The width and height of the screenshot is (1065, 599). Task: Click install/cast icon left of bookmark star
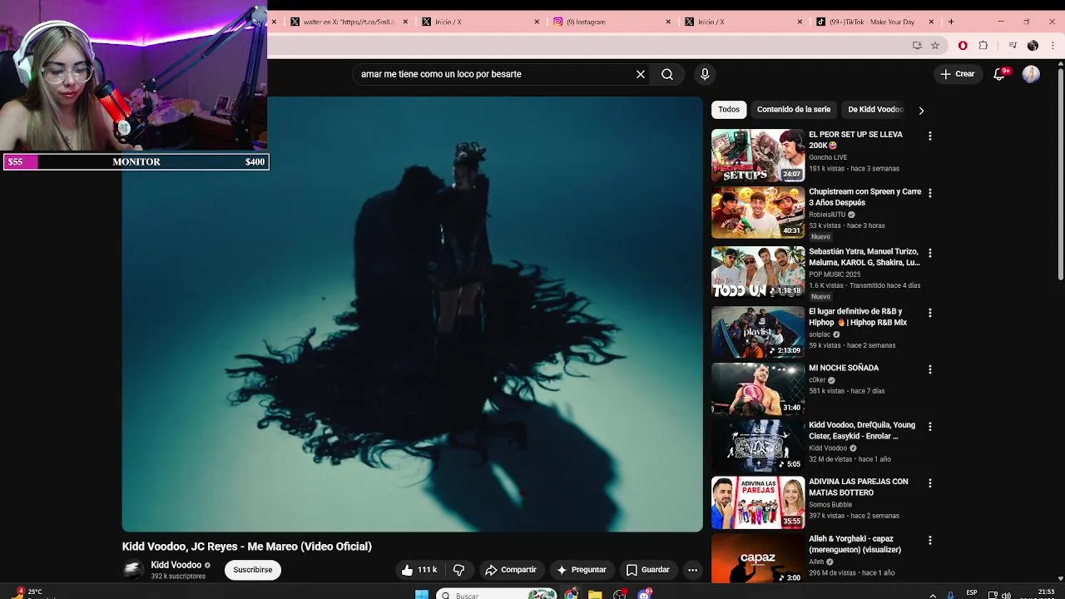917,45
